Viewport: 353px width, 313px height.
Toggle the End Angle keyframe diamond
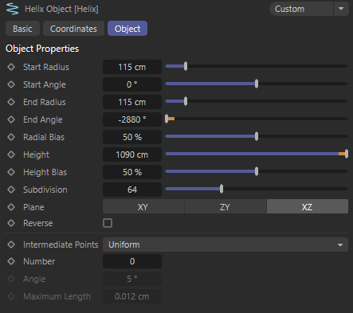coord(11,119)
